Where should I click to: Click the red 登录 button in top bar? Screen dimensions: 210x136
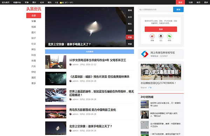(x=180, y=2)
